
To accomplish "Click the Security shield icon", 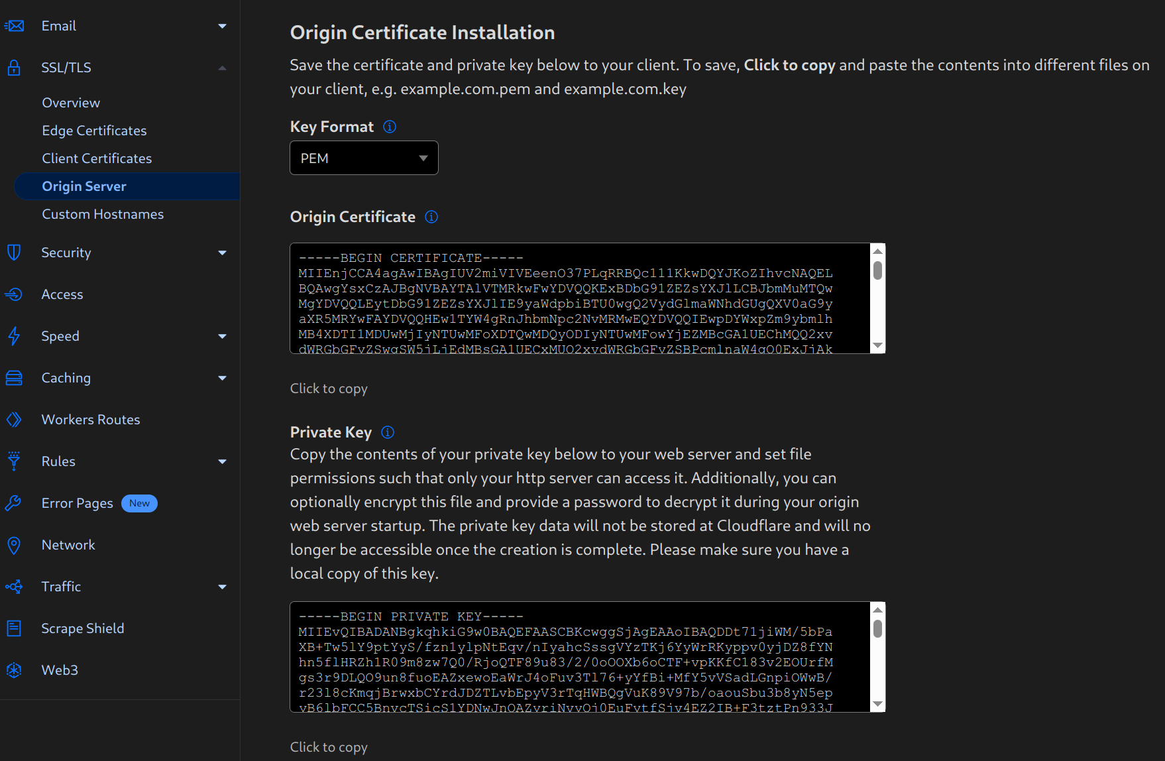I will [14, 253].
